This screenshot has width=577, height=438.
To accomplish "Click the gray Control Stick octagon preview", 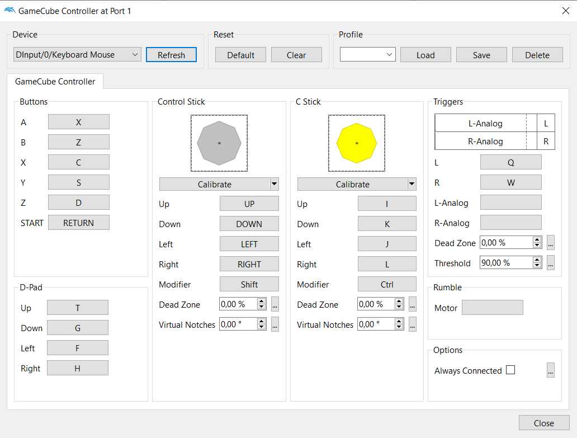I will 219,143.
